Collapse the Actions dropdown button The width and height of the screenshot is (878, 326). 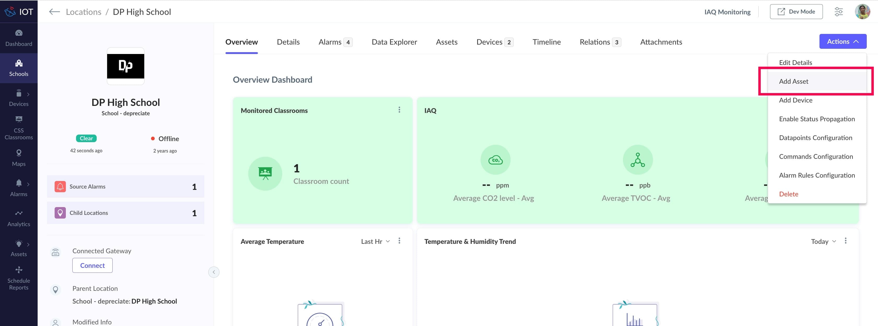pos(842,41)
